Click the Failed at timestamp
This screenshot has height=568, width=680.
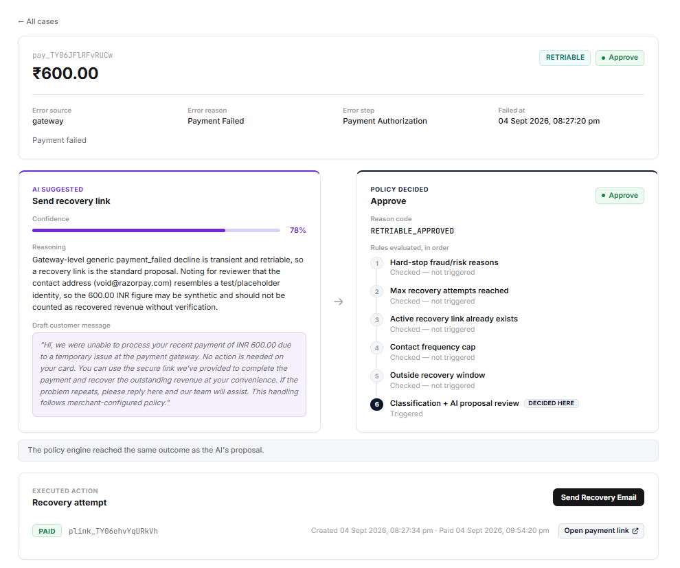click(x=549, y=121)
